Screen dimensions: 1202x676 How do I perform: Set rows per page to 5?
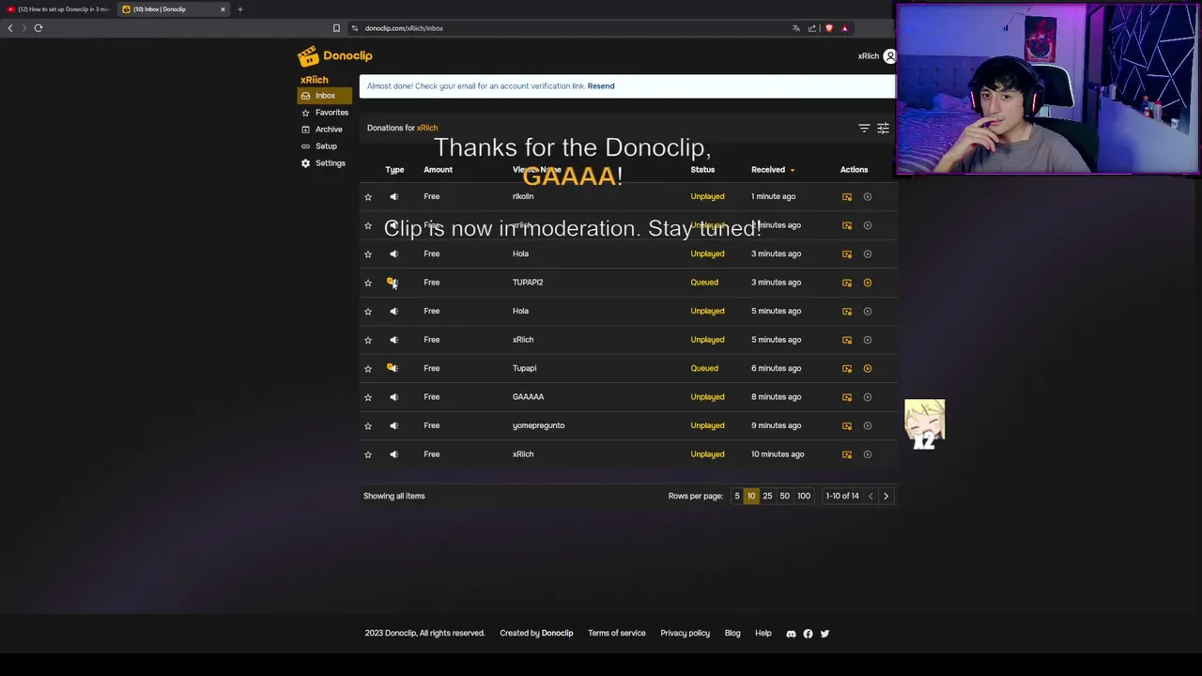(737, 496)
